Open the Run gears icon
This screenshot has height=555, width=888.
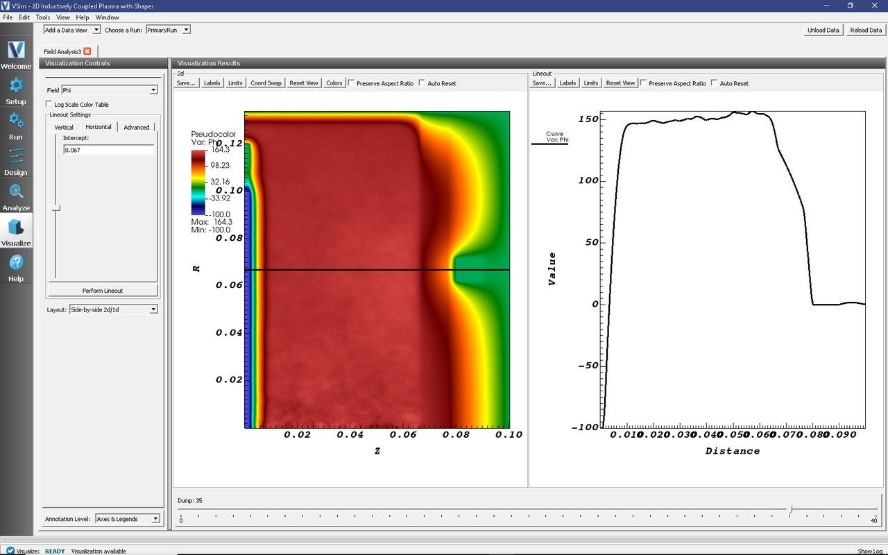tap(16, 121)
